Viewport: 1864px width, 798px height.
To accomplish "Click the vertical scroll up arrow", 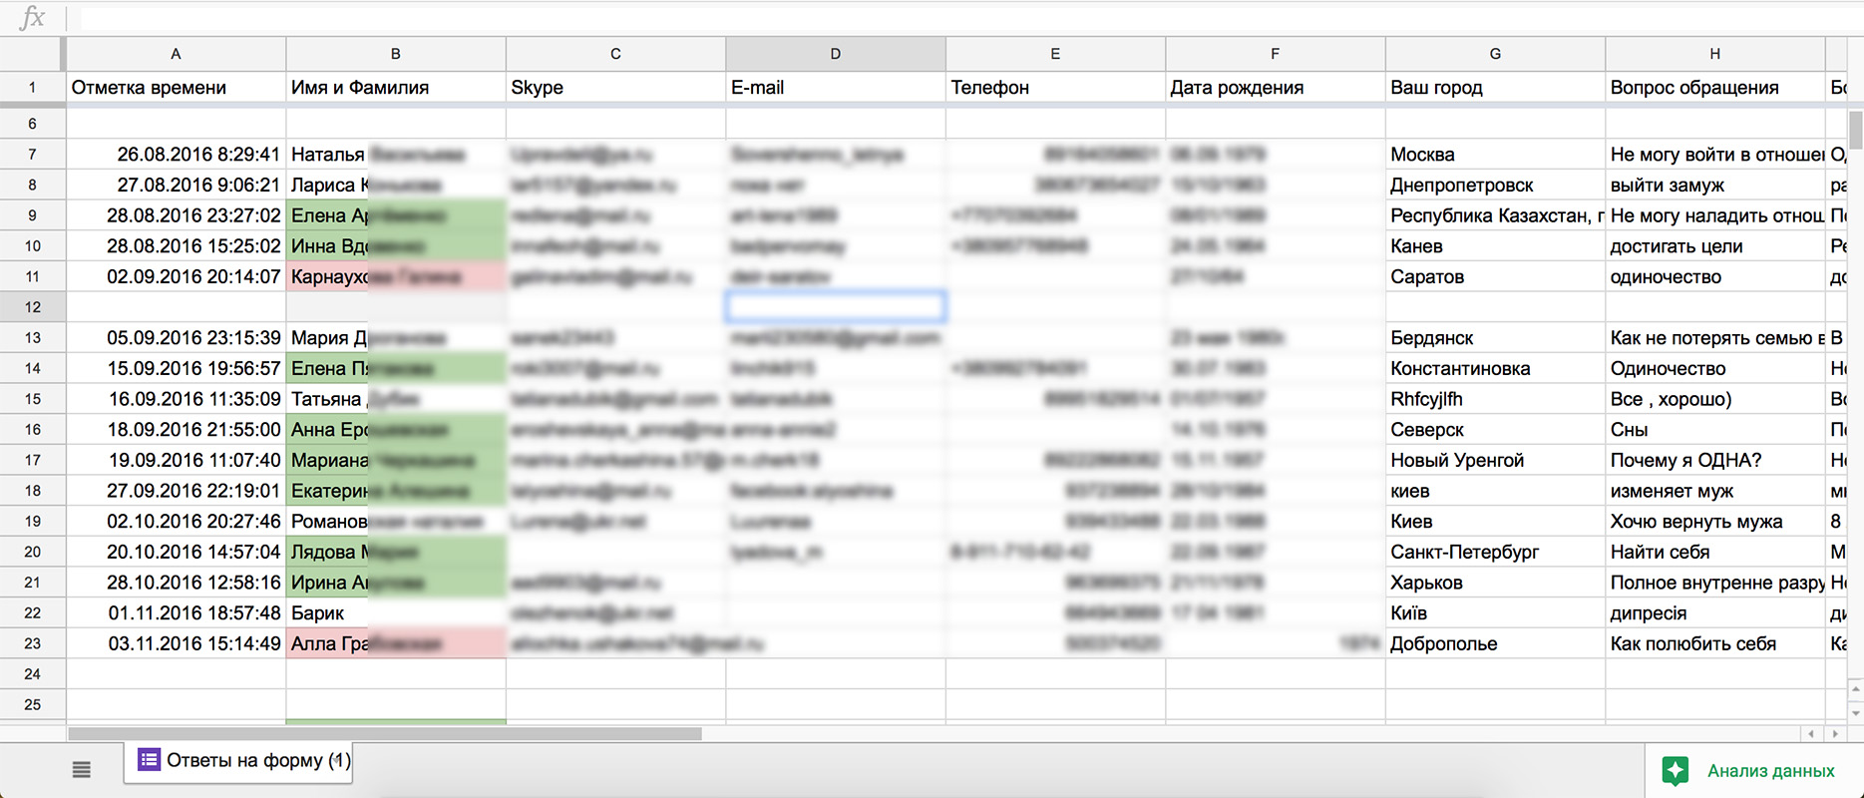I will coord(1855,689).
